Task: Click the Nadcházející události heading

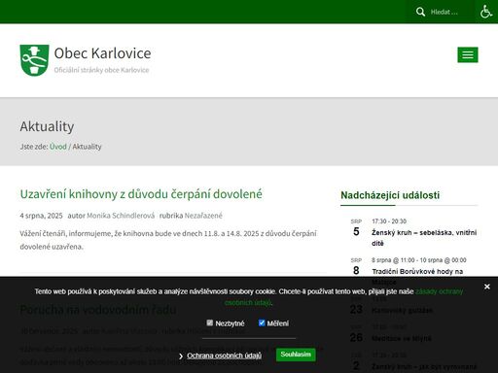Action: point(390,195)
